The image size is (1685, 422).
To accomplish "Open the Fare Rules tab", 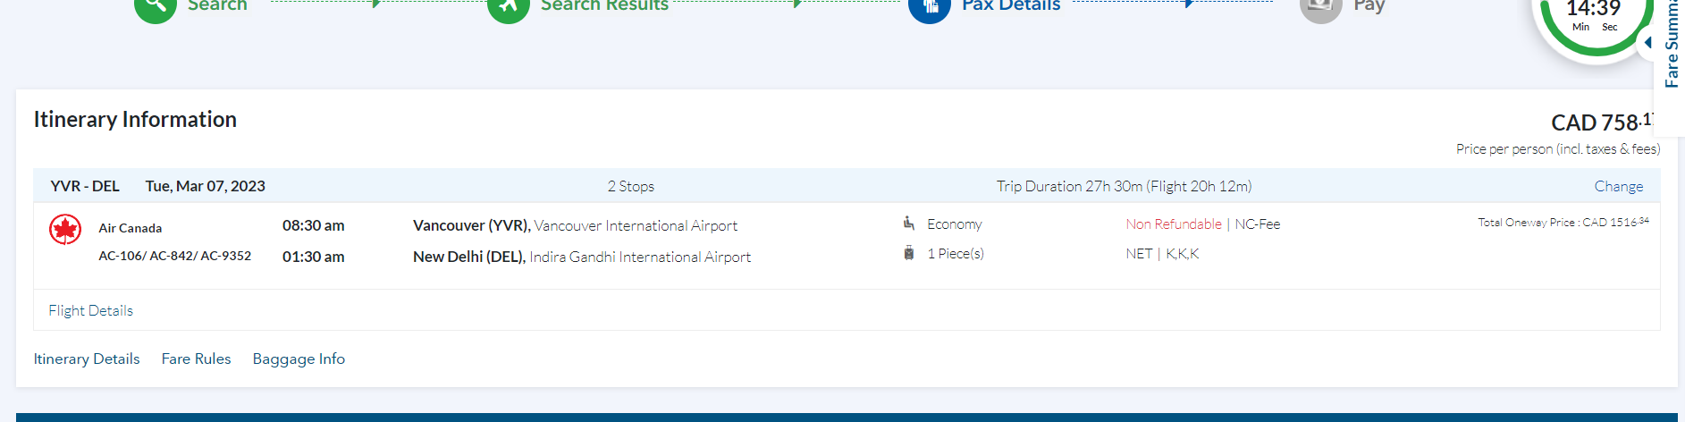I will (x=196, y=359).
